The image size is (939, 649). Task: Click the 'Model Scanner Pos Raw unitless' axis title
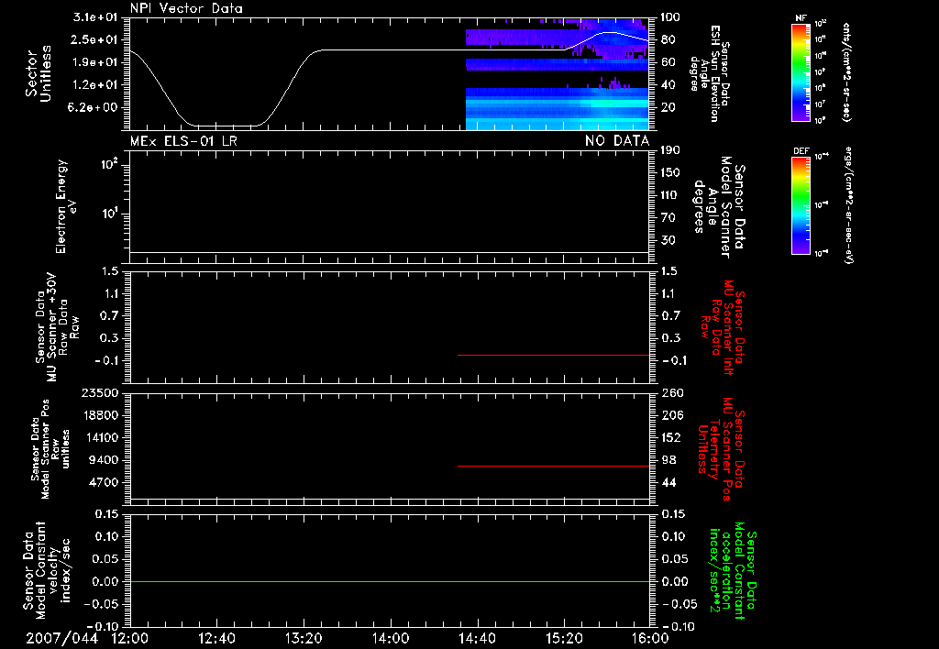click(50, 449)
